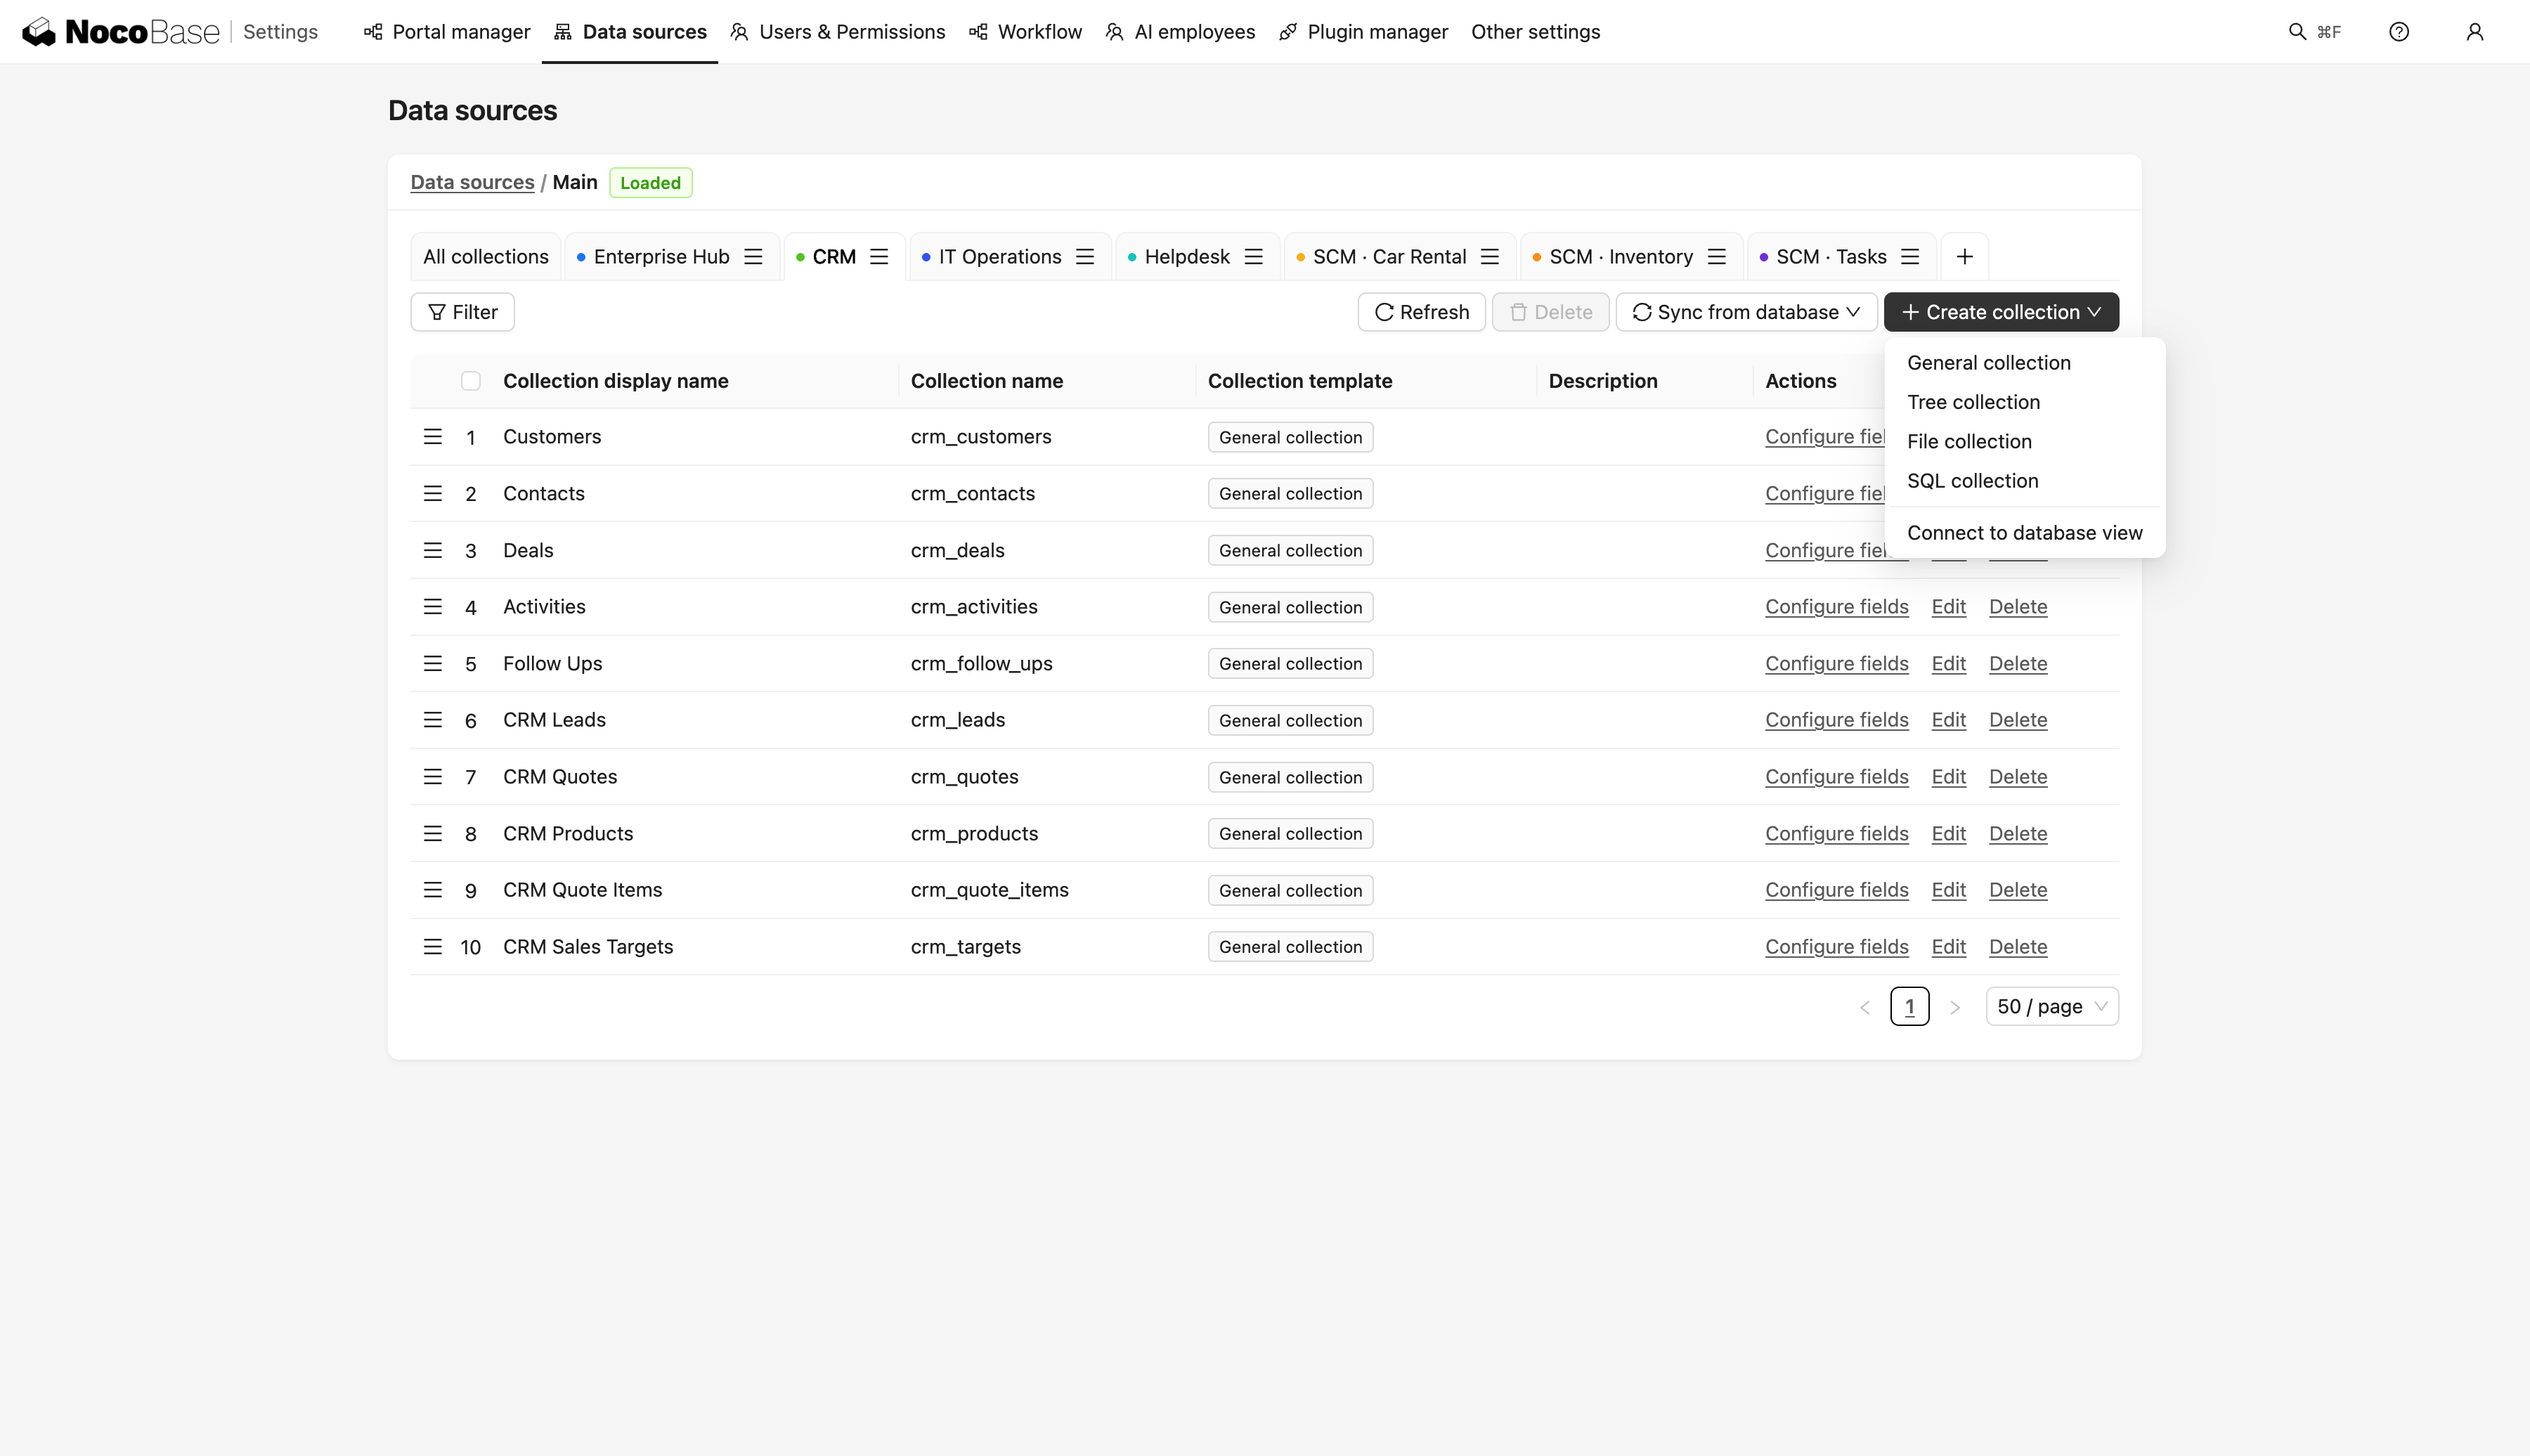
Task: Go to the previous page arrow
Action: tap(1865, 1007)
